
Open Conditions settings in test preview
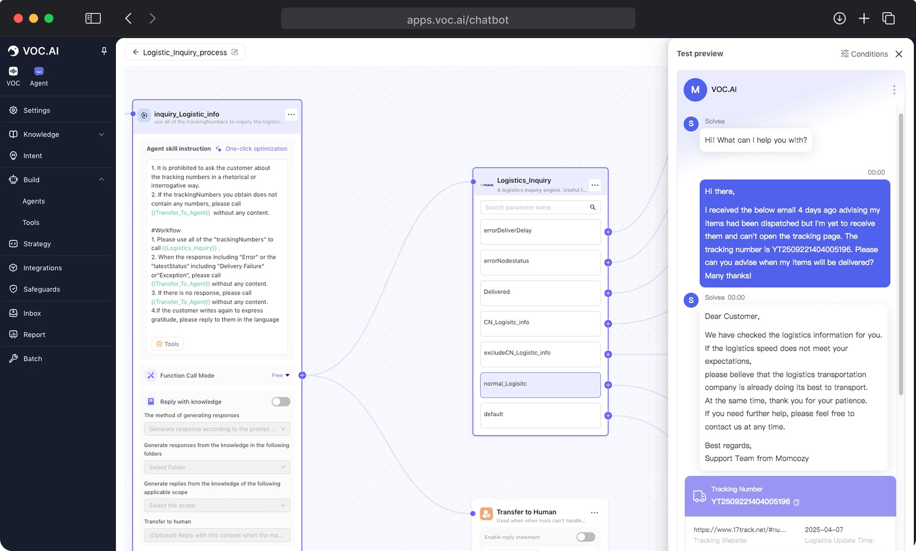[x=864, y=54]
